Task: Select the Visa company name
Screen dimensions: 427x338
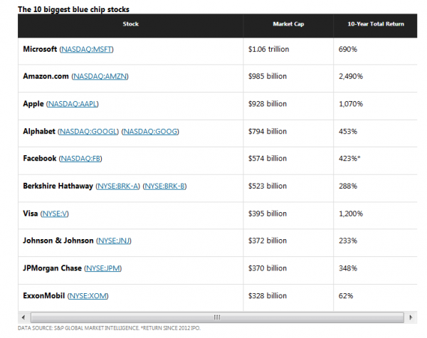Action: click(x=30, y=213)
